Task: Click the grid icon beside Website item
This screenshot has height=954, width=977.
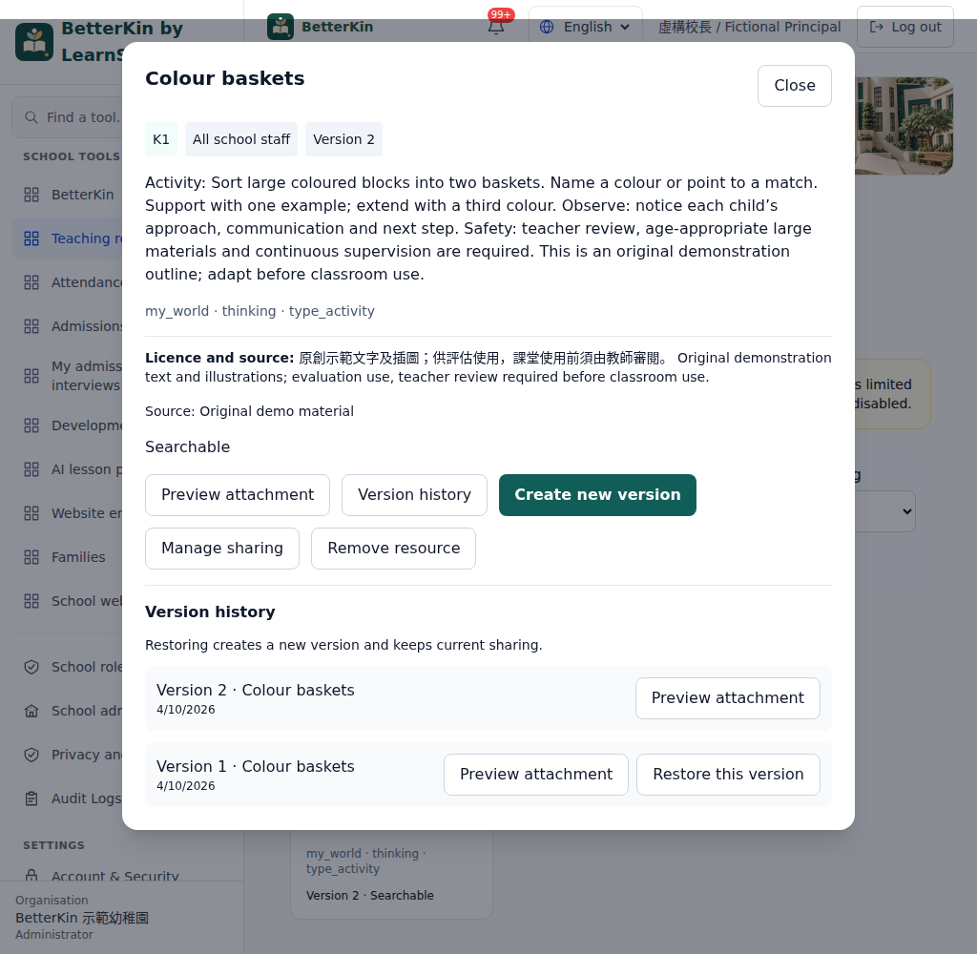Action: pyautogui.click(x=31, y=513)
